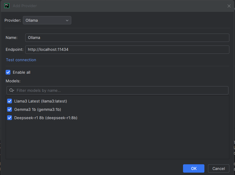Viewport: 235px width, 175px height.
Task: Click the PyCharm logo in title bar
Action: click(x=7, y=6)
